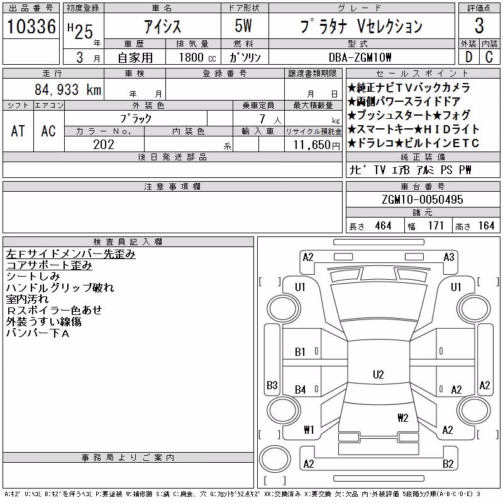Click the note コアサポート歪み
This screenshot has height=503, width=503.
(x=49, y=265)
